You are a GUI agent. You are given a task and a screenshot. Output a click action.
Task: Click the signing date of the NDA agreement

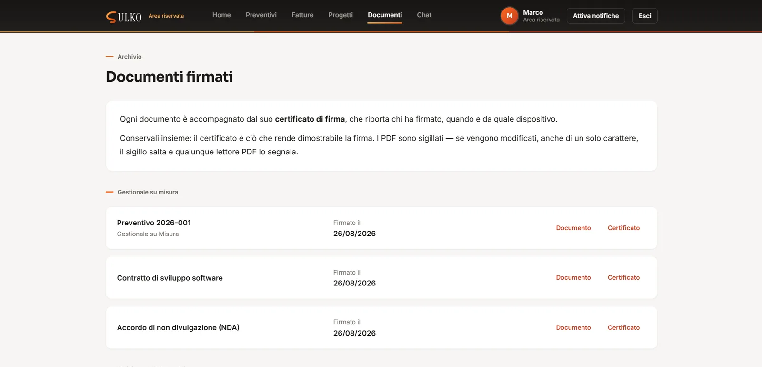[354, 333]
